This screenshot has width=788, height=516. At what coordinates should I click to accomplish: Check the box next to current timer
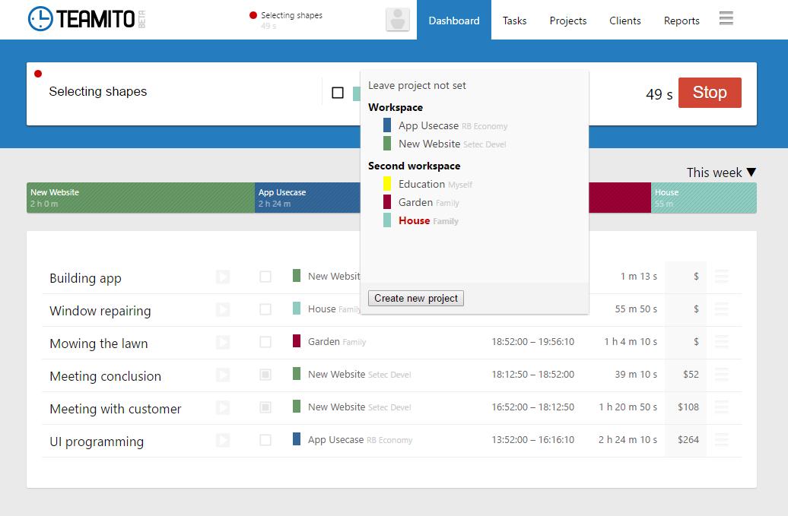[338, 93]
